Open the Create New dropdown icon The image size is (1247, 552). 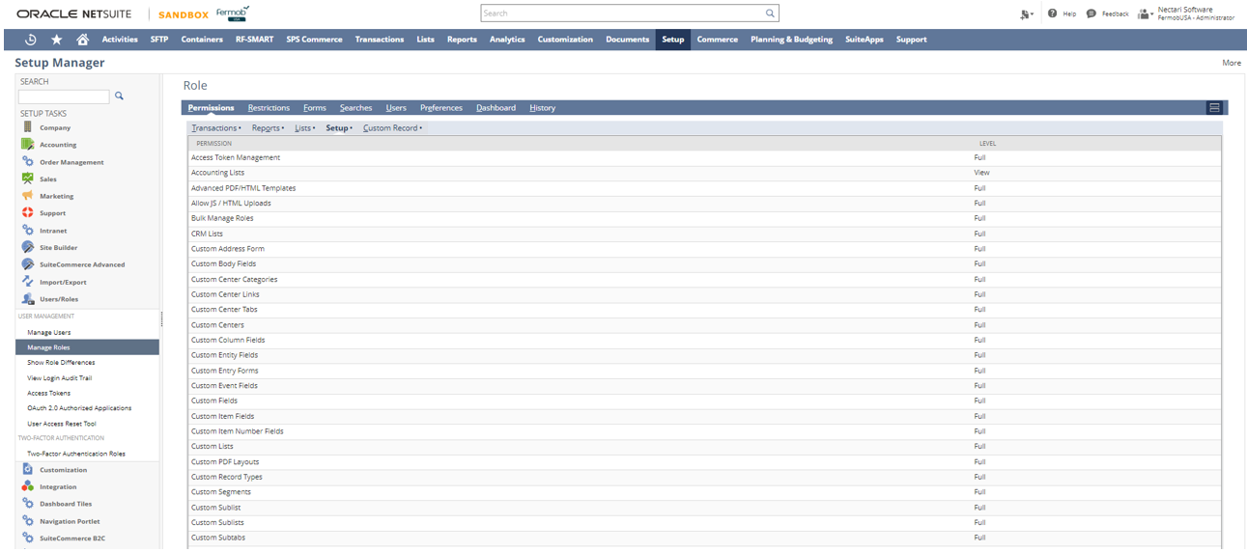(1025, 14)
